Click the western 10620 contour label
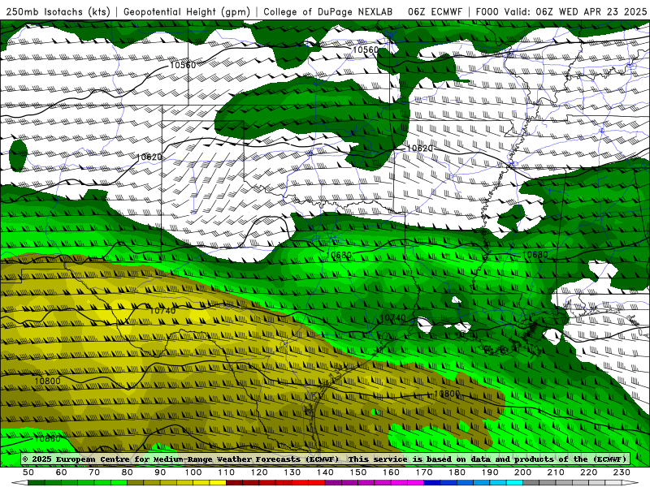The image size is (650, 487). (149, 157)
